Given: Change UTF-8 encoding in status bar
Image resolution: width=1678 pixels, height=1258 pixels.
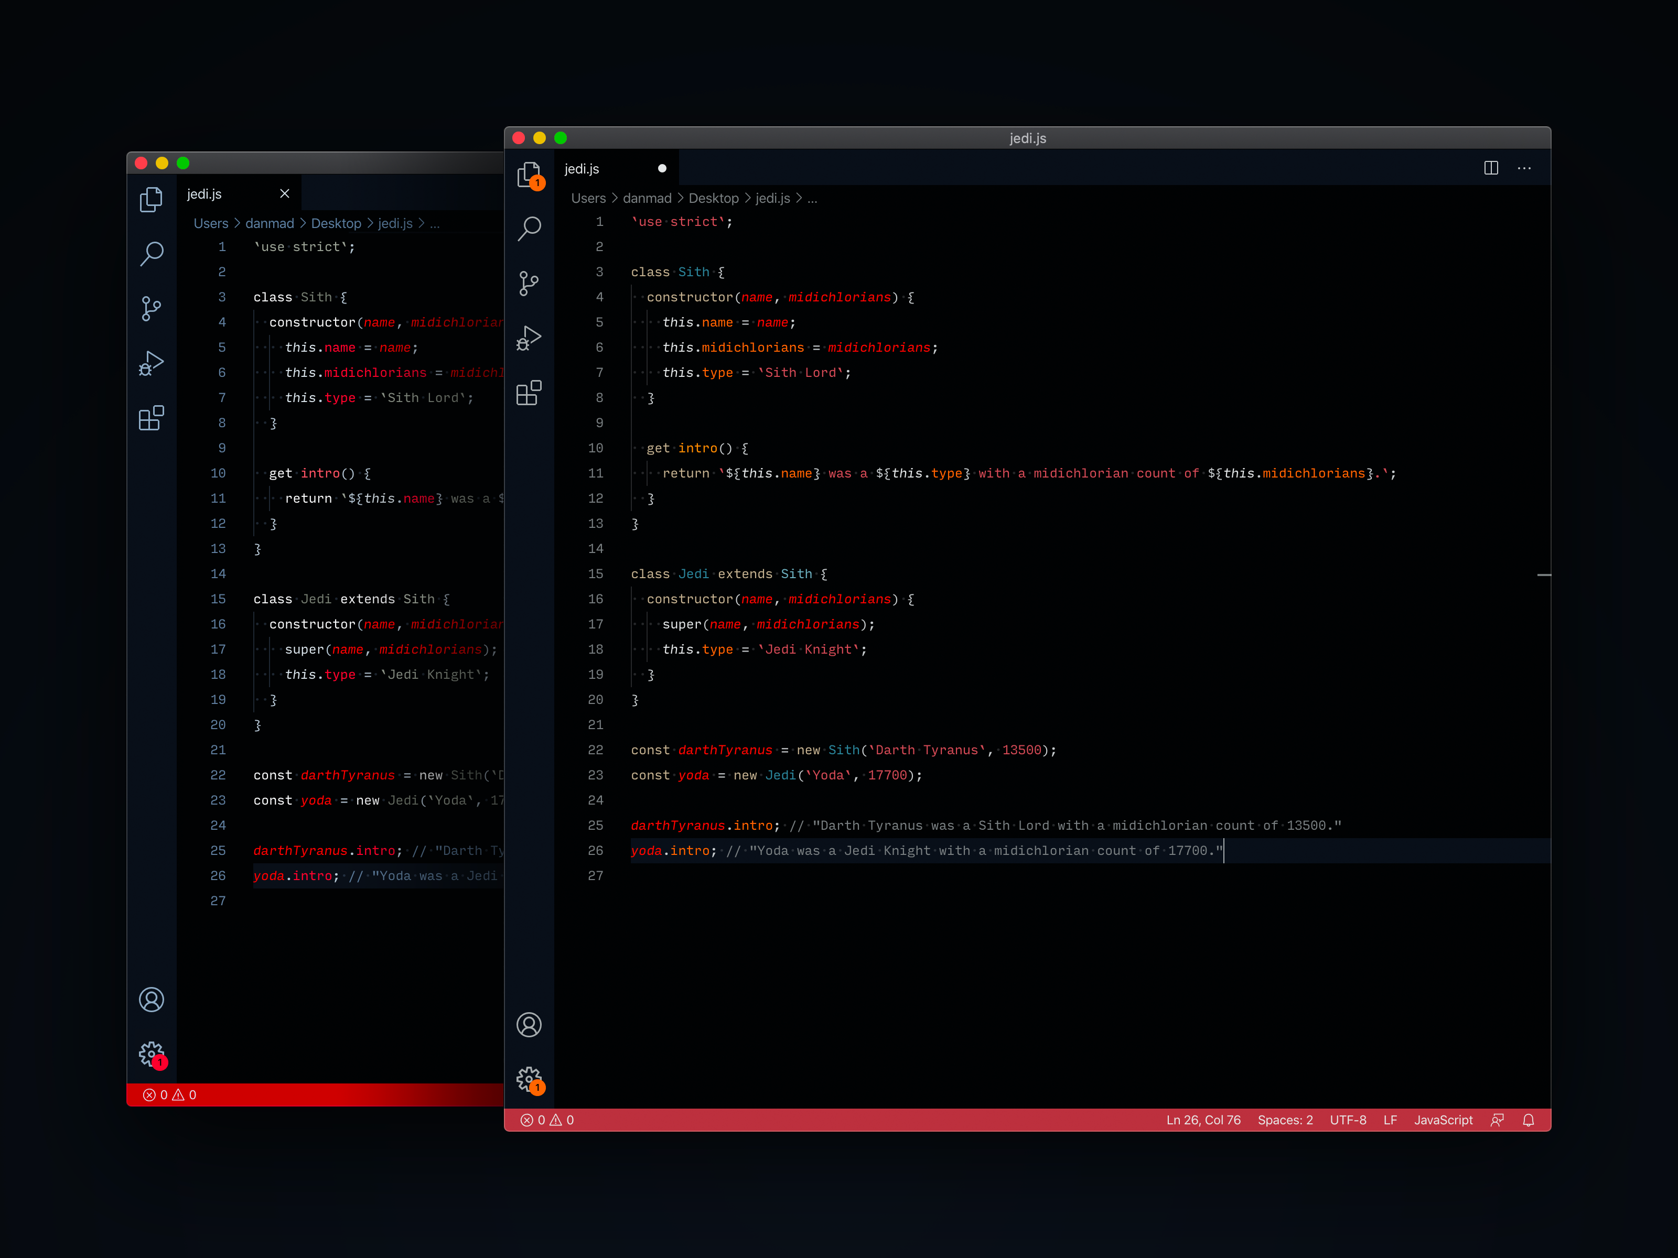Looking at the screenshot, I should [1347, 1120].
